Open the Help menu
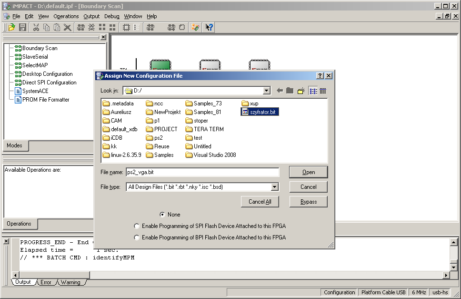461x299 pixels. pos(152,17)
